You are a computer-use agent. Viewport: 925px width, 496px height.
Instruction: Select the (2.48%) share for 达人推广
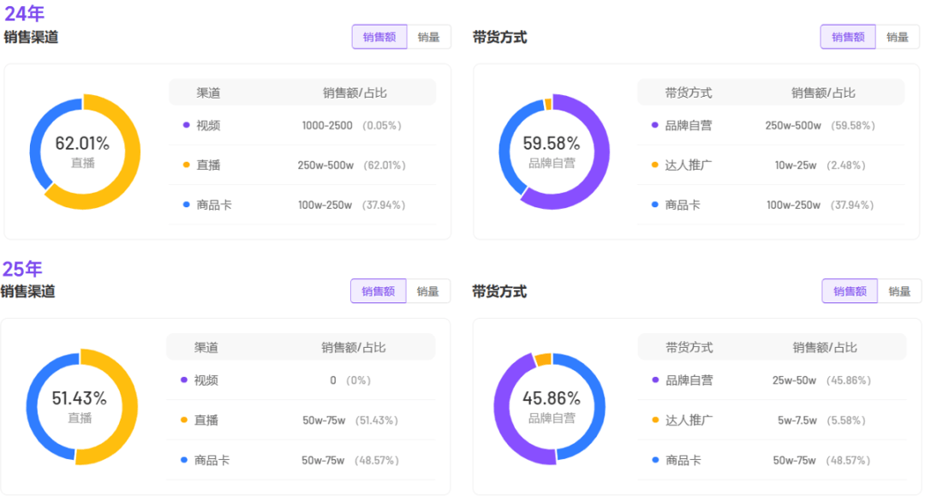846,165
